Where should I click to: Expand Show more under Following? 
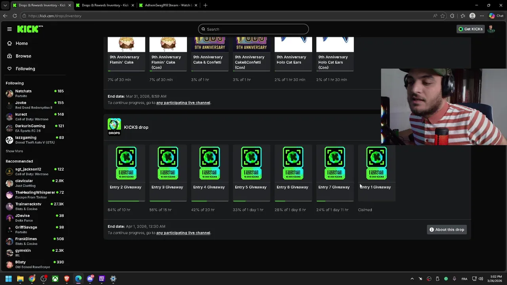pyautogui.click(x=14, y=151)
